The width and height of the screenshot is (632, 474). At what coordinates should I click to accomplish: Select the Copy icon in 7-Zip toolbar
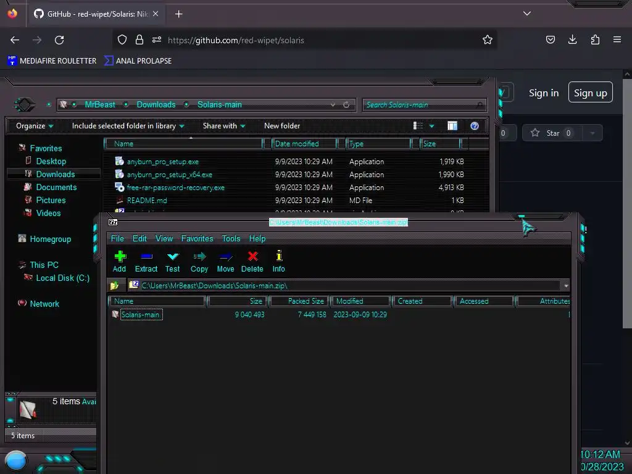tap(199, 262)
